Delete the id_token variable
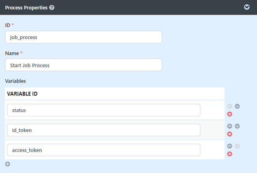The image size is (257, 173). [230, 134]
